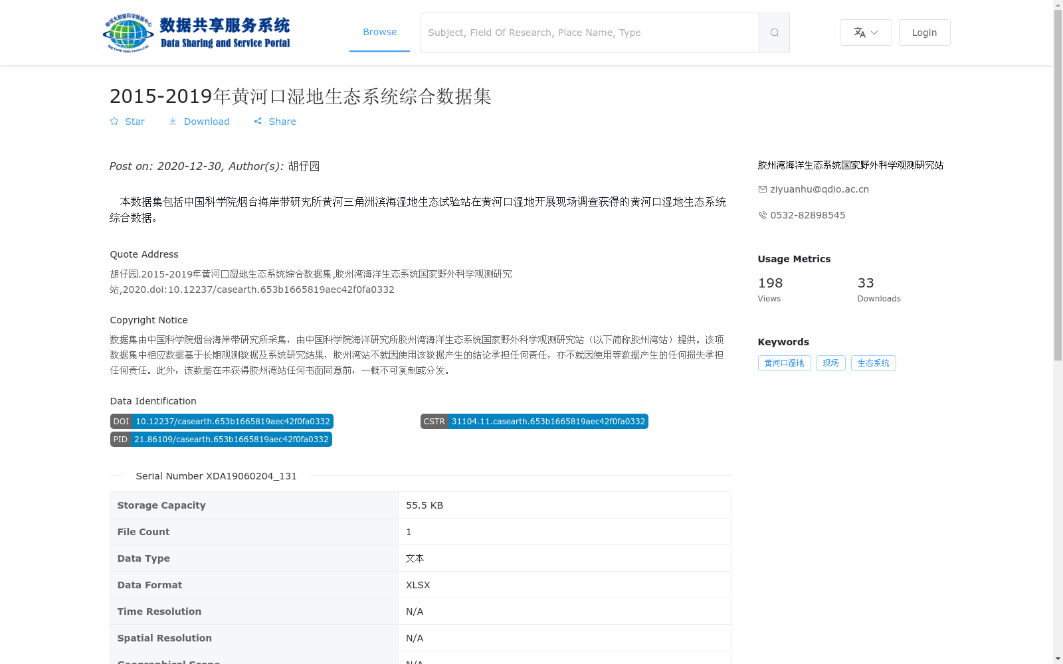This screenshot has width=1063, height=664.
Task: Click the download arrow icon
Action: (x=173, y=121)
